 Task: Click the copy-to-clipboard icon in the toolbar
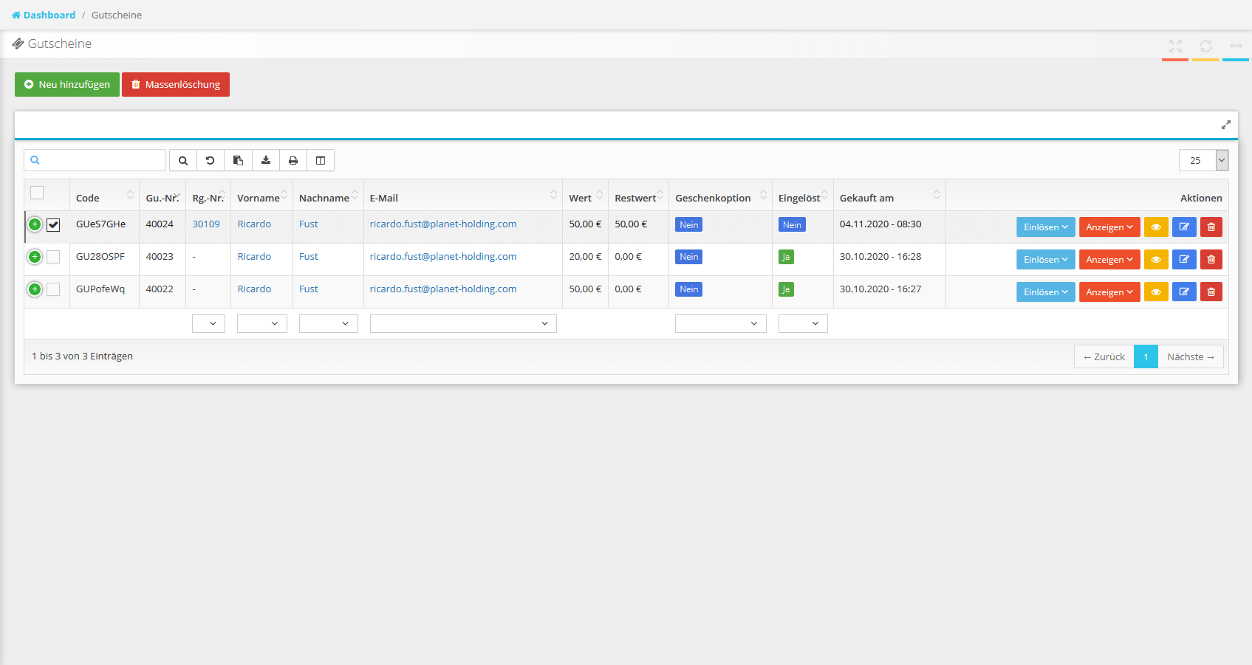pyautogui.click(x=238, y=160)
